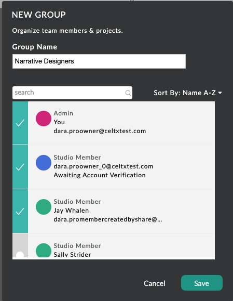Open the Sort By Name A-Z dropdown

click(x=188, y=93)
